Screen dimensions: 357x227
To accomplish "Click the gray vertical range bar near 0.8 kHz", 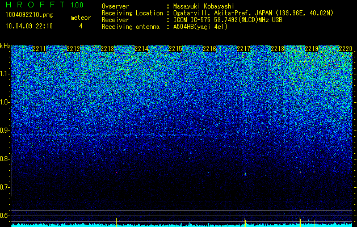I will [11, 175].
